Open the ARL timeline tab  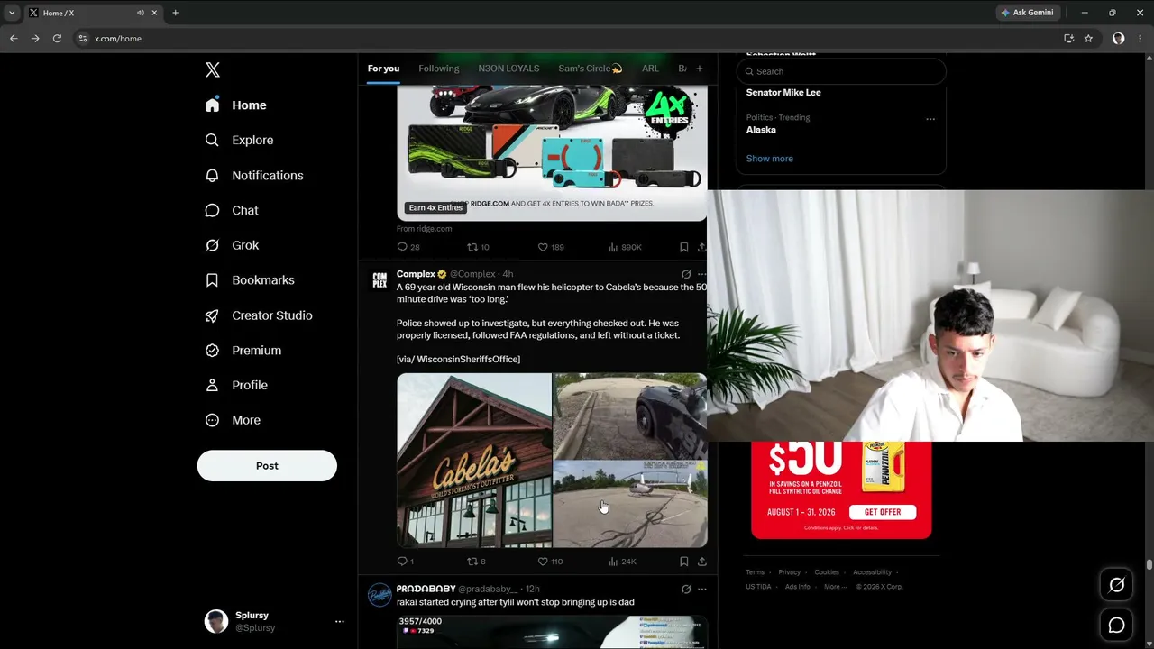[650, 69]
